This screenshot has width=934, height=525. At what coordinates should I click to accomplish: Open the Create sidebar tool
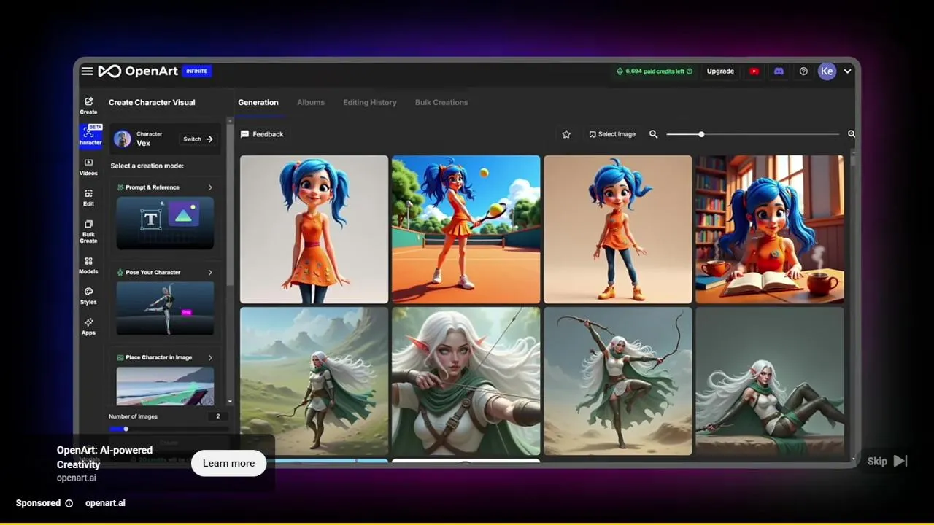[88, 106]
